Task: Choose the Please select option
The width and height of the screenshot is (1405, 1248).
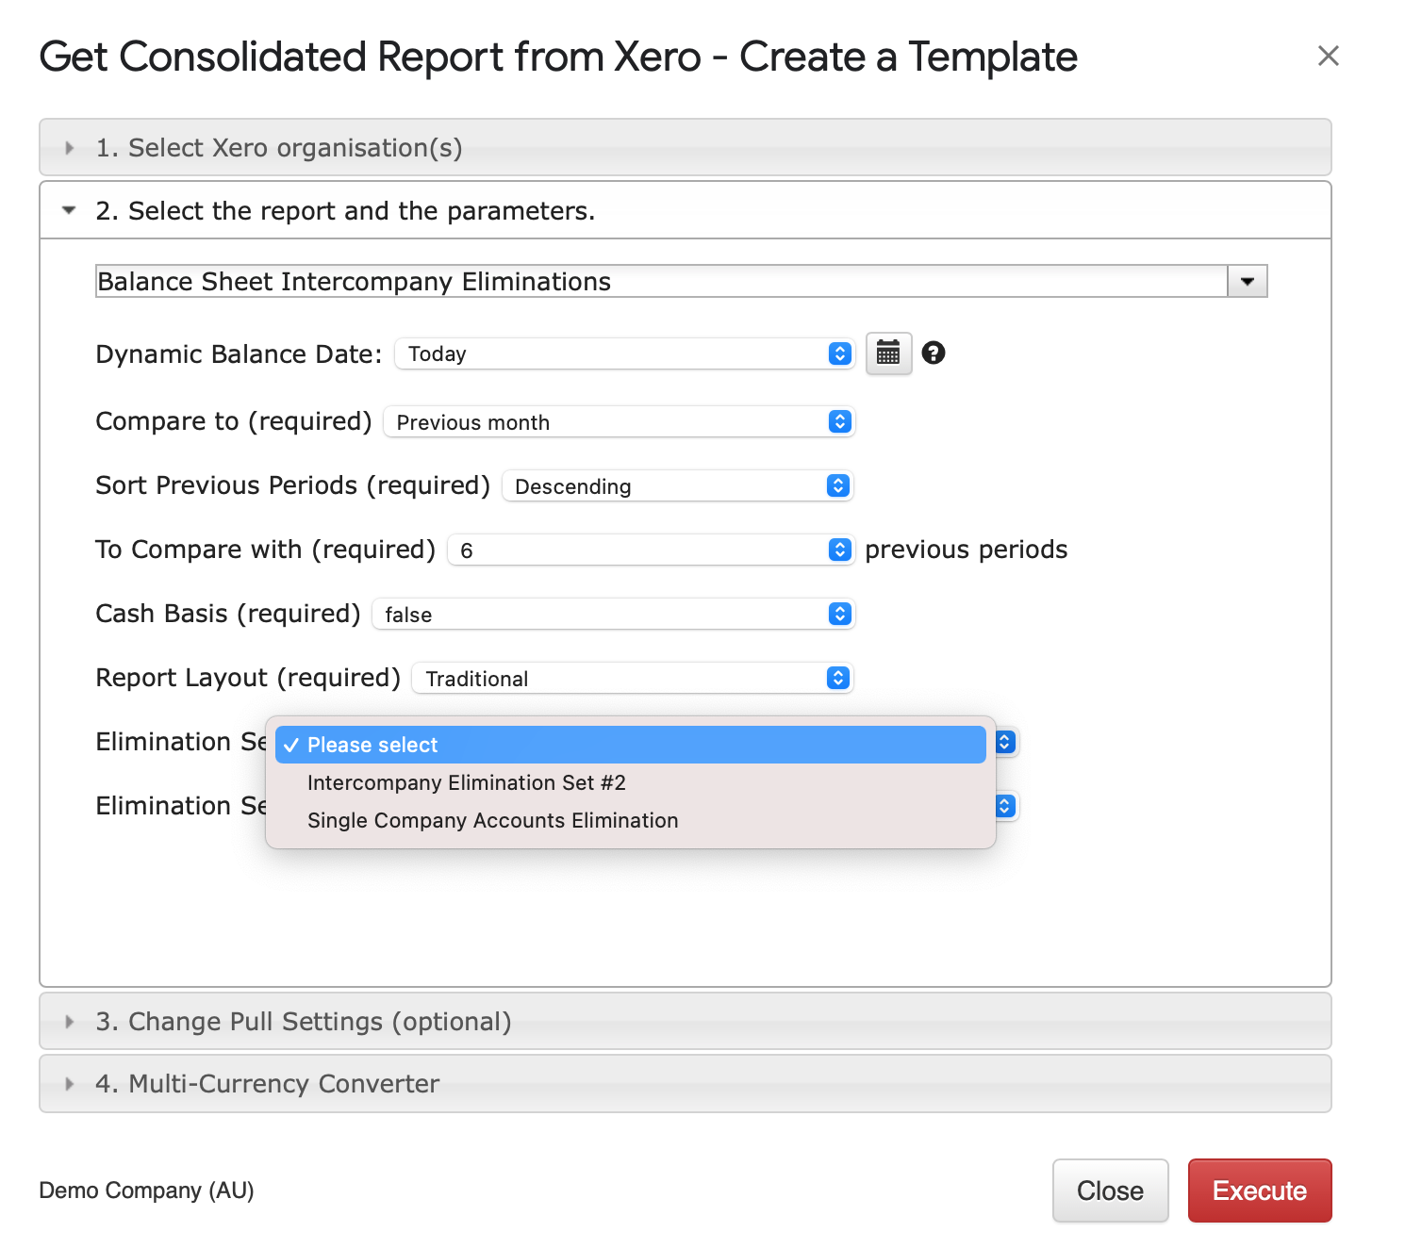Action: click(630, 745)
